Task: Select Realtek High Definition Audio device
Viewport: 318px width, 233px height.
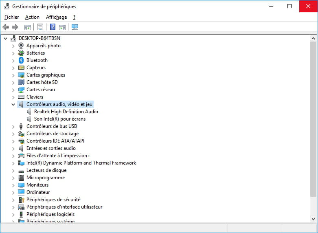Action: (66, 112)
